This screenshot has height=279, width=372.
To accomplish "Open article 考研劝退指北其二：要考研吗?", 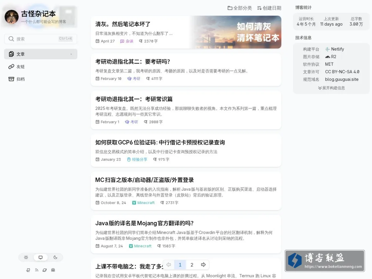I will [133, 62].
